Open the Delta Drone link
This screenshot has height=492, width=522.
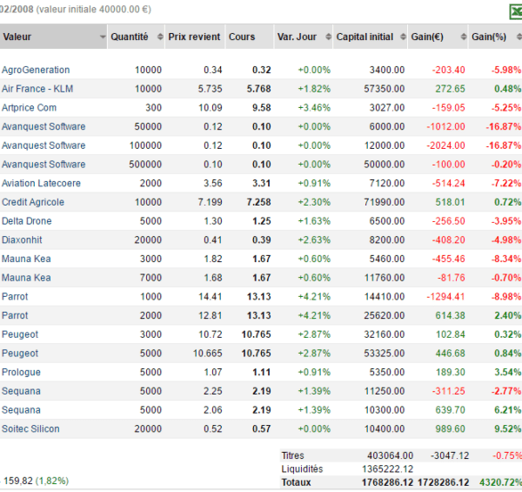point(27,221)
